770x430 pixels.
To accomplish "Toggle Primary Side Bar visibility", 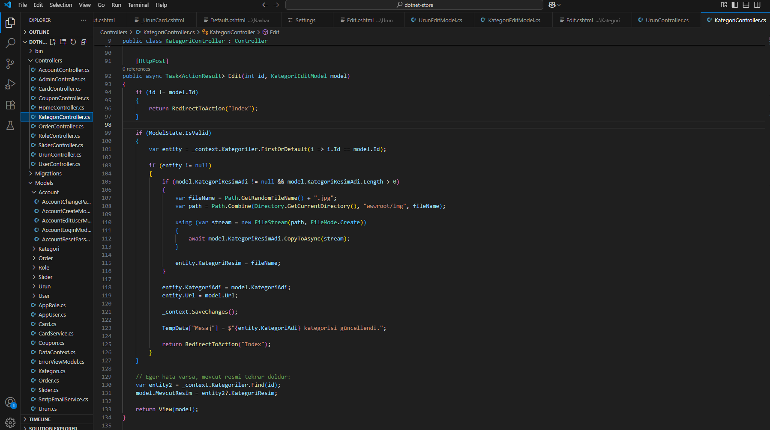I will tap(735, 5).
